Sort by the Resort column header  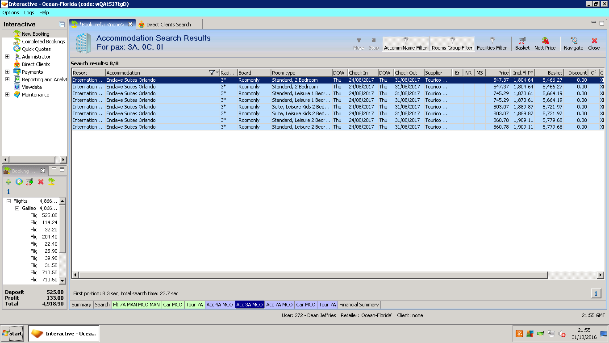coord(88,73)
